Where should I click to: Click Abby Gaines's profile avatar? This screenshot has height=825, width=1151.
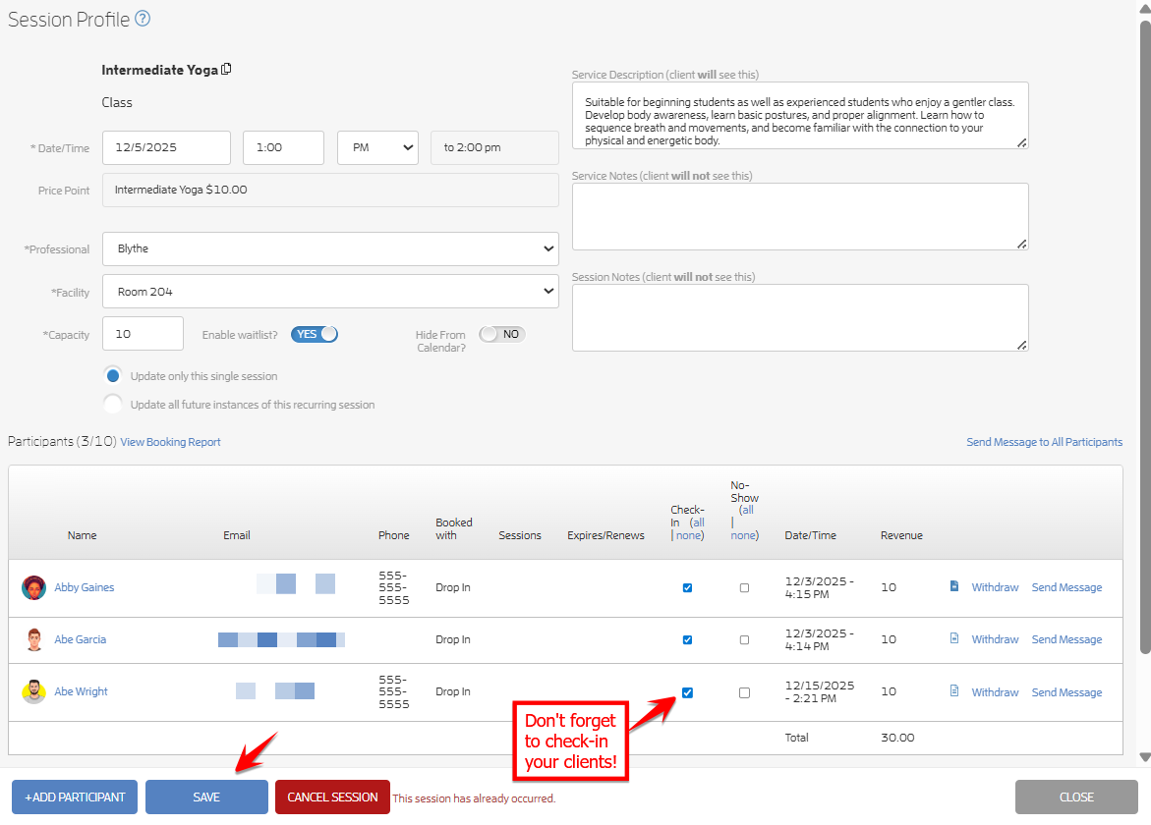click(x=33, y=587)
